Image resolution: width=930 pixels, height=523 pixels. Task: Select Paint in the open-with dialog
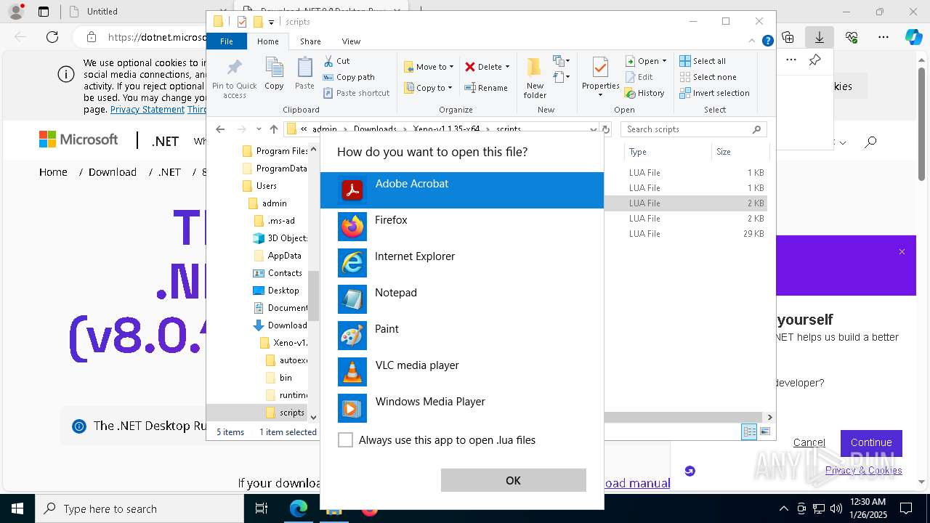461,336
